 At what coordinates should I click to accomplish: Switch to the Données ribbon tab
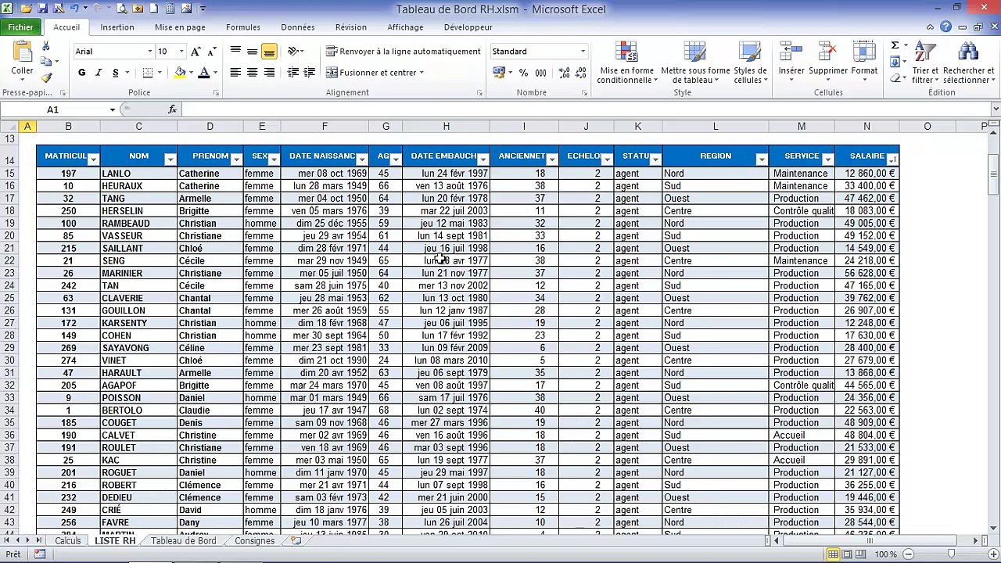point(298,27)
